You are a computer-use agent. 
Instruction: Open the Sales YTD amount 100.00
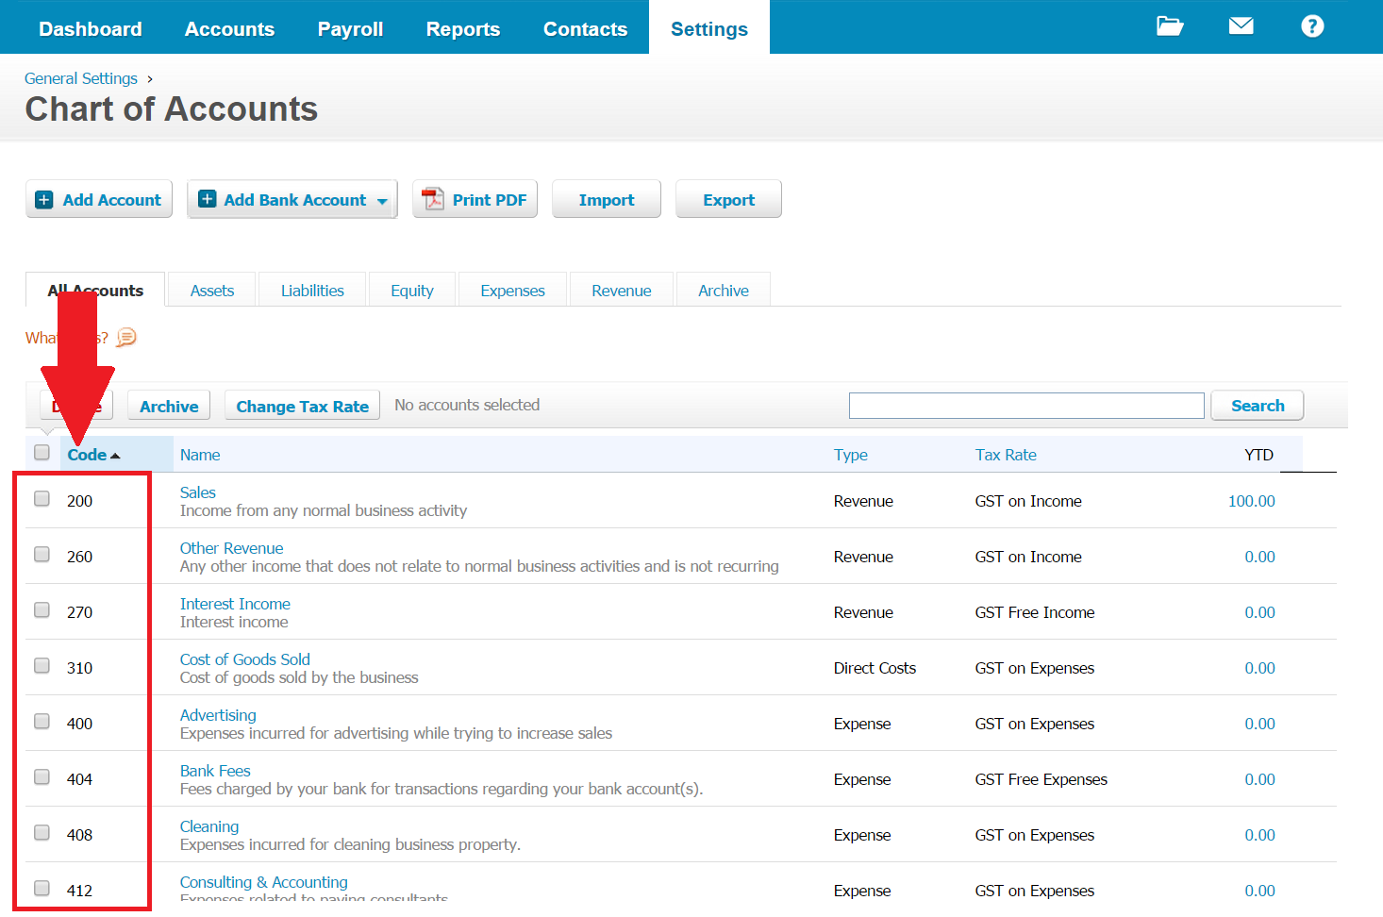[x=1251, y=501]
